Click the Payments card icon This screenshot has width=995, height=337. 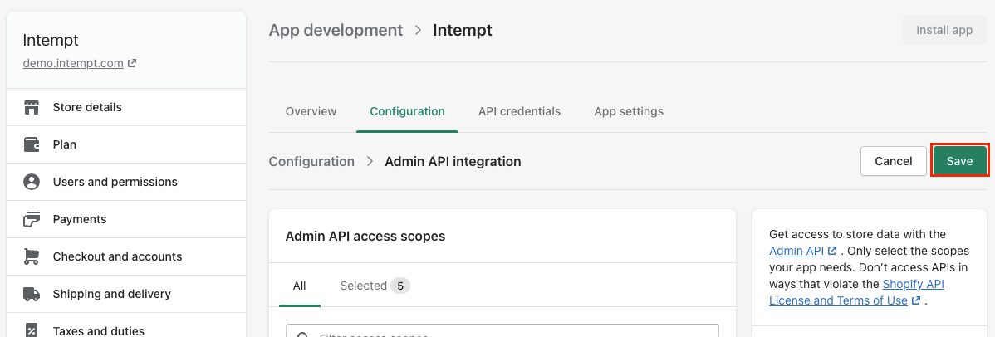tap(31, 220)
